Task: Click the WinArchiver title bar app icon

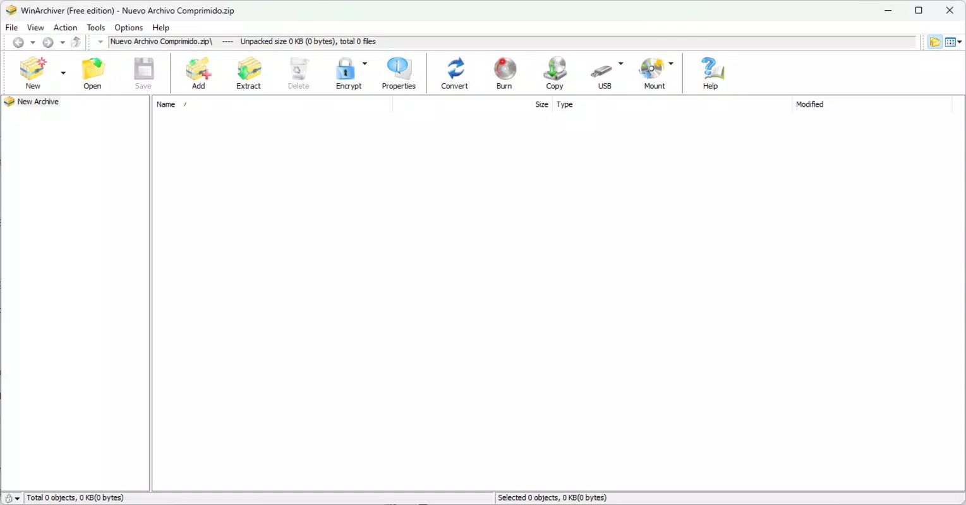Action: 11,10
